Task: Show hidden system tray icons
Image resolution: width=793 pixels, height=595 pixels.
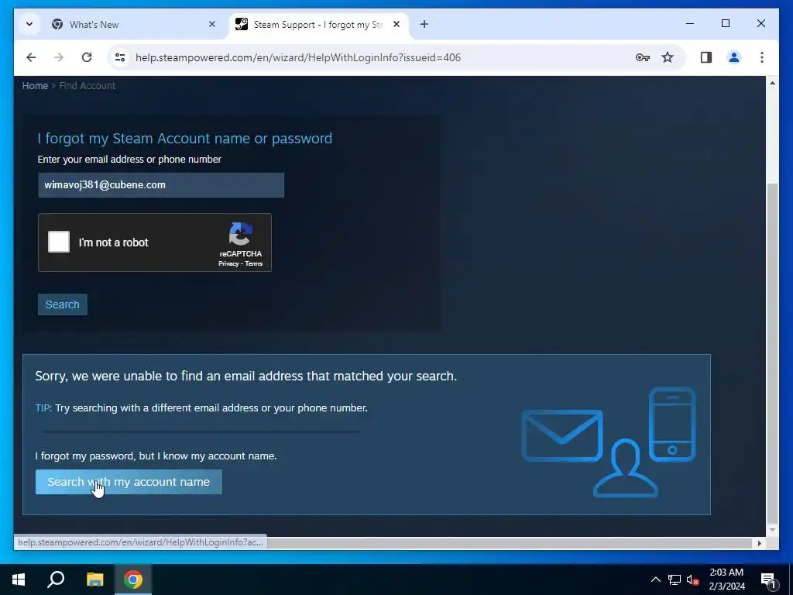Action: coord(655,580)
